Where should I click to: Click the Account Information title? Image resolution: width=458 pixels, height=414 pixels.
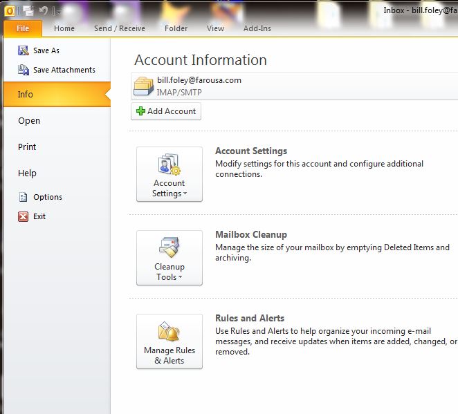click(x=201, y=60)
